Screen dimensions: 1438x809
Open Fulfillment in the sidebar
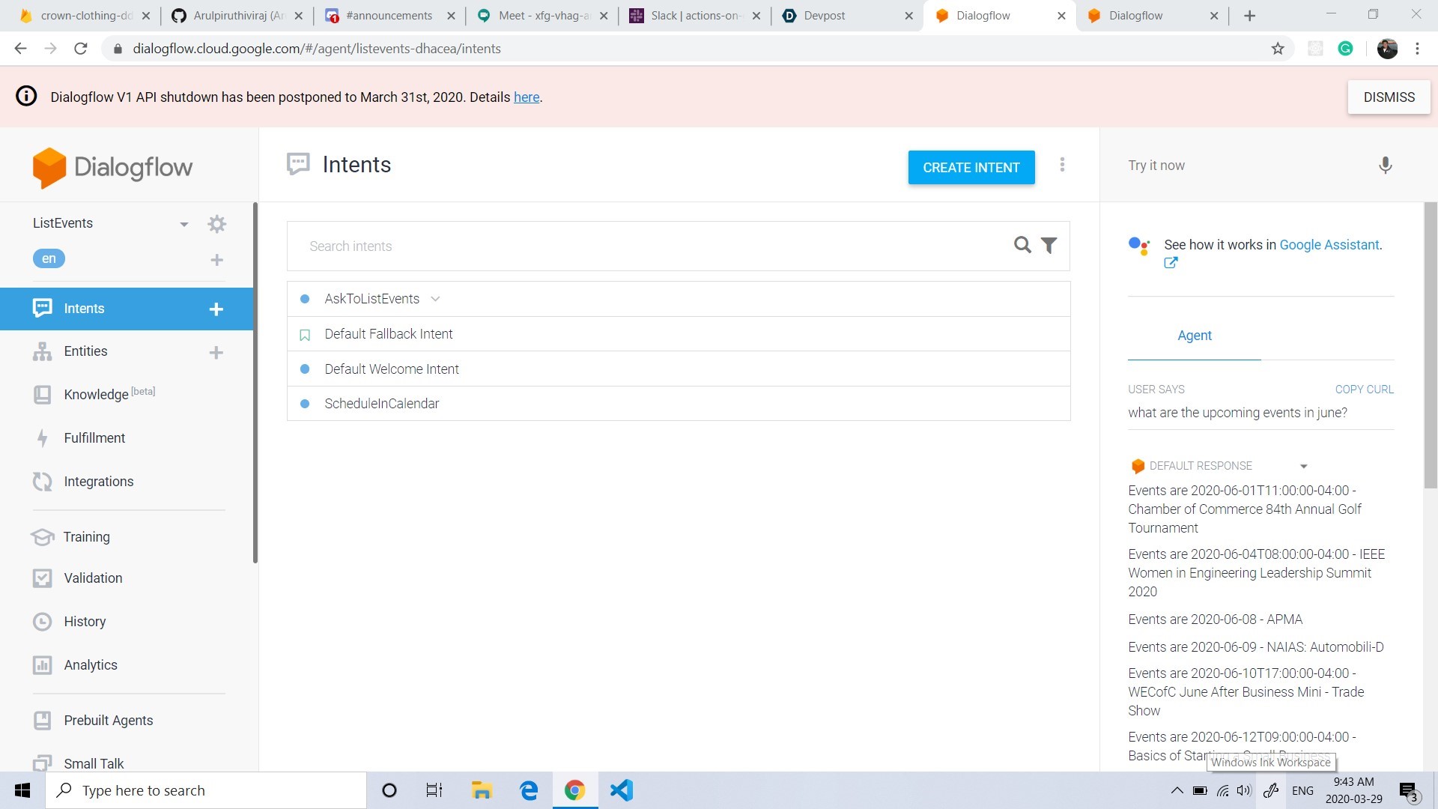coord(94,438)
